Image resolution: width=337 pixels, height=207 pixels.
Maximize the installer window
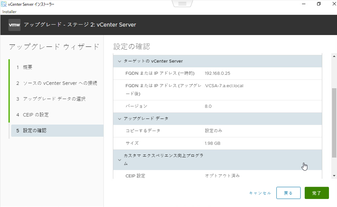click(319, 4)
